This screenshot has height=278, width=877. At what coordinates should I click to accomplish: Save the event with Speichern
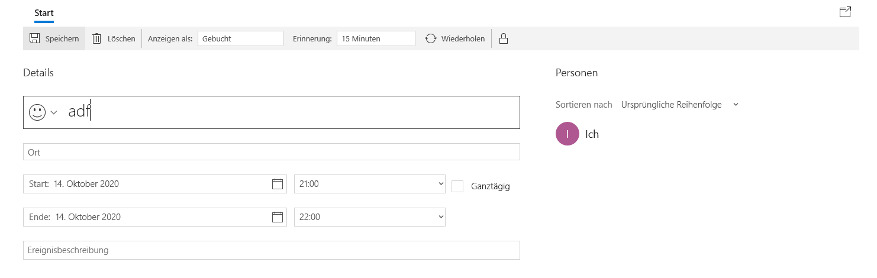click(x=54, y=38)
